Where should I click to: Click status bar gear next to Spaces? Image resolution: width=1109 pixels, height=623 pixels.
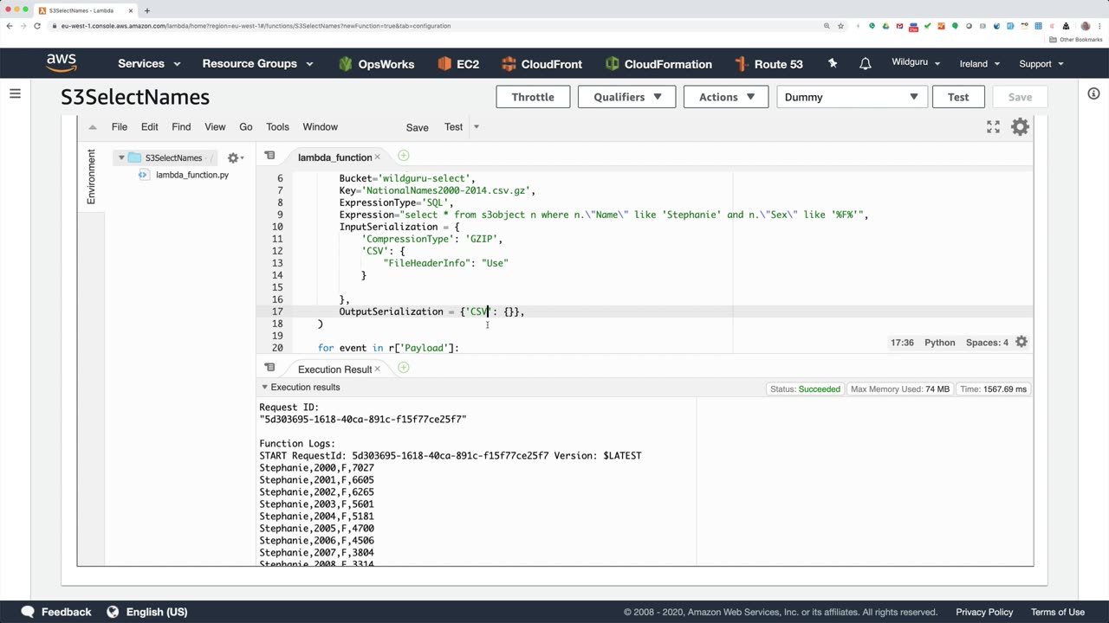(x=1021, y=343)
